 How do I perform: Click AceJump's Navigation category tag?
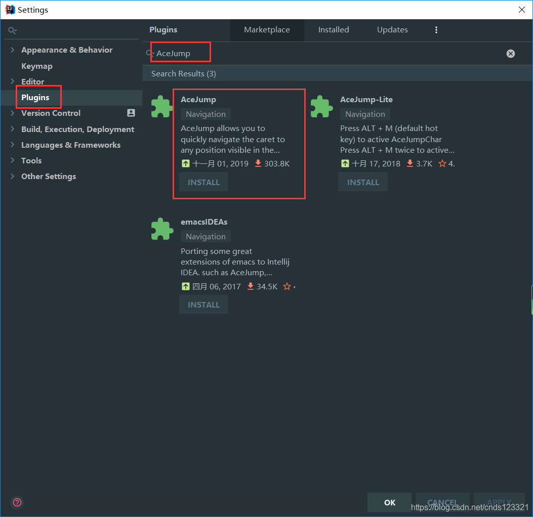pos(206,114)
